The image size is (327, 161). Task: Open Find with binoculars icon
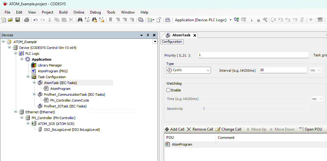pos(80,20)
